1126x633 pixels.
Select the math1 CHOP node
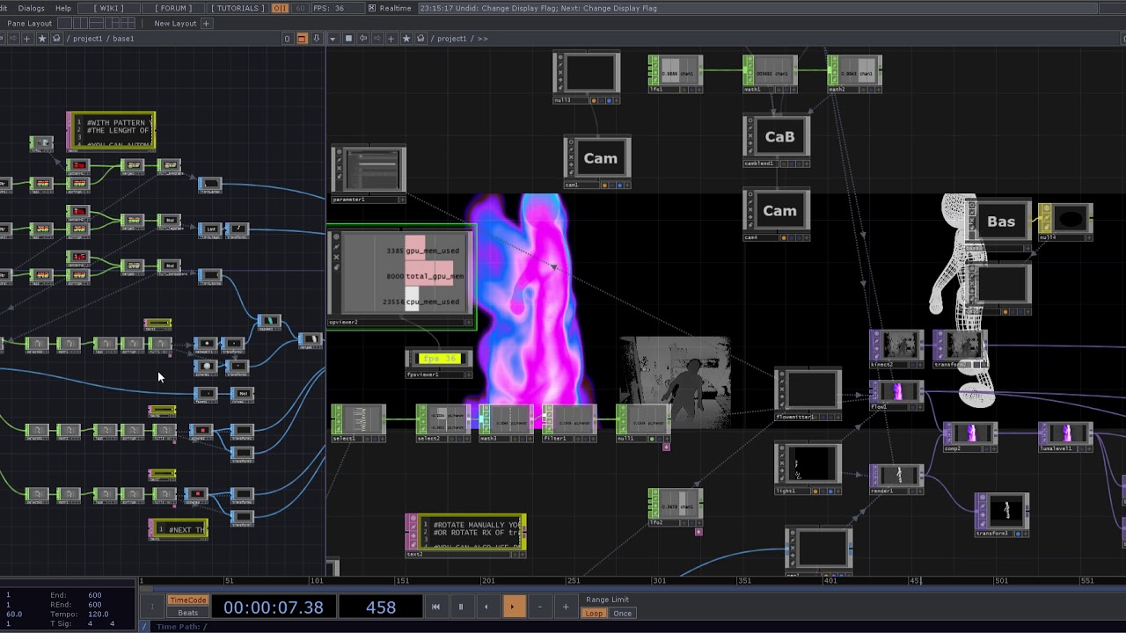point(770,73)
